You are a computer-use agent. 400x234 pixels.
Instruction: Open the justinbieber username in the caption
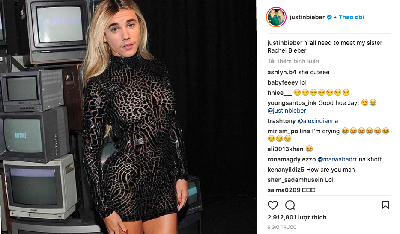tap(285, 43)
